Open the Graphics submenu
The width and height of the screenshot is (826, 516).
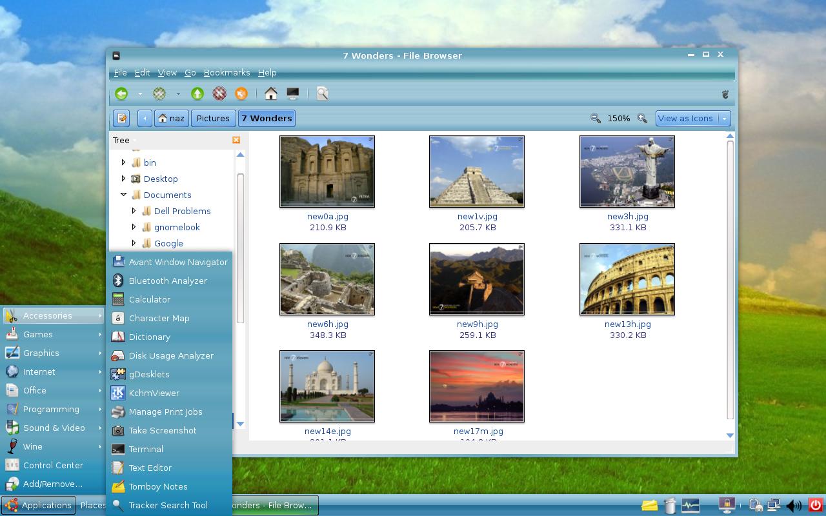54,353
